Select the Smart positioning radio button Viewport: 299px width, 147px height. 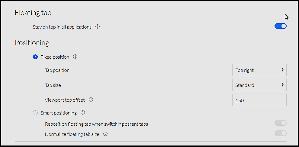pos(35,113)
